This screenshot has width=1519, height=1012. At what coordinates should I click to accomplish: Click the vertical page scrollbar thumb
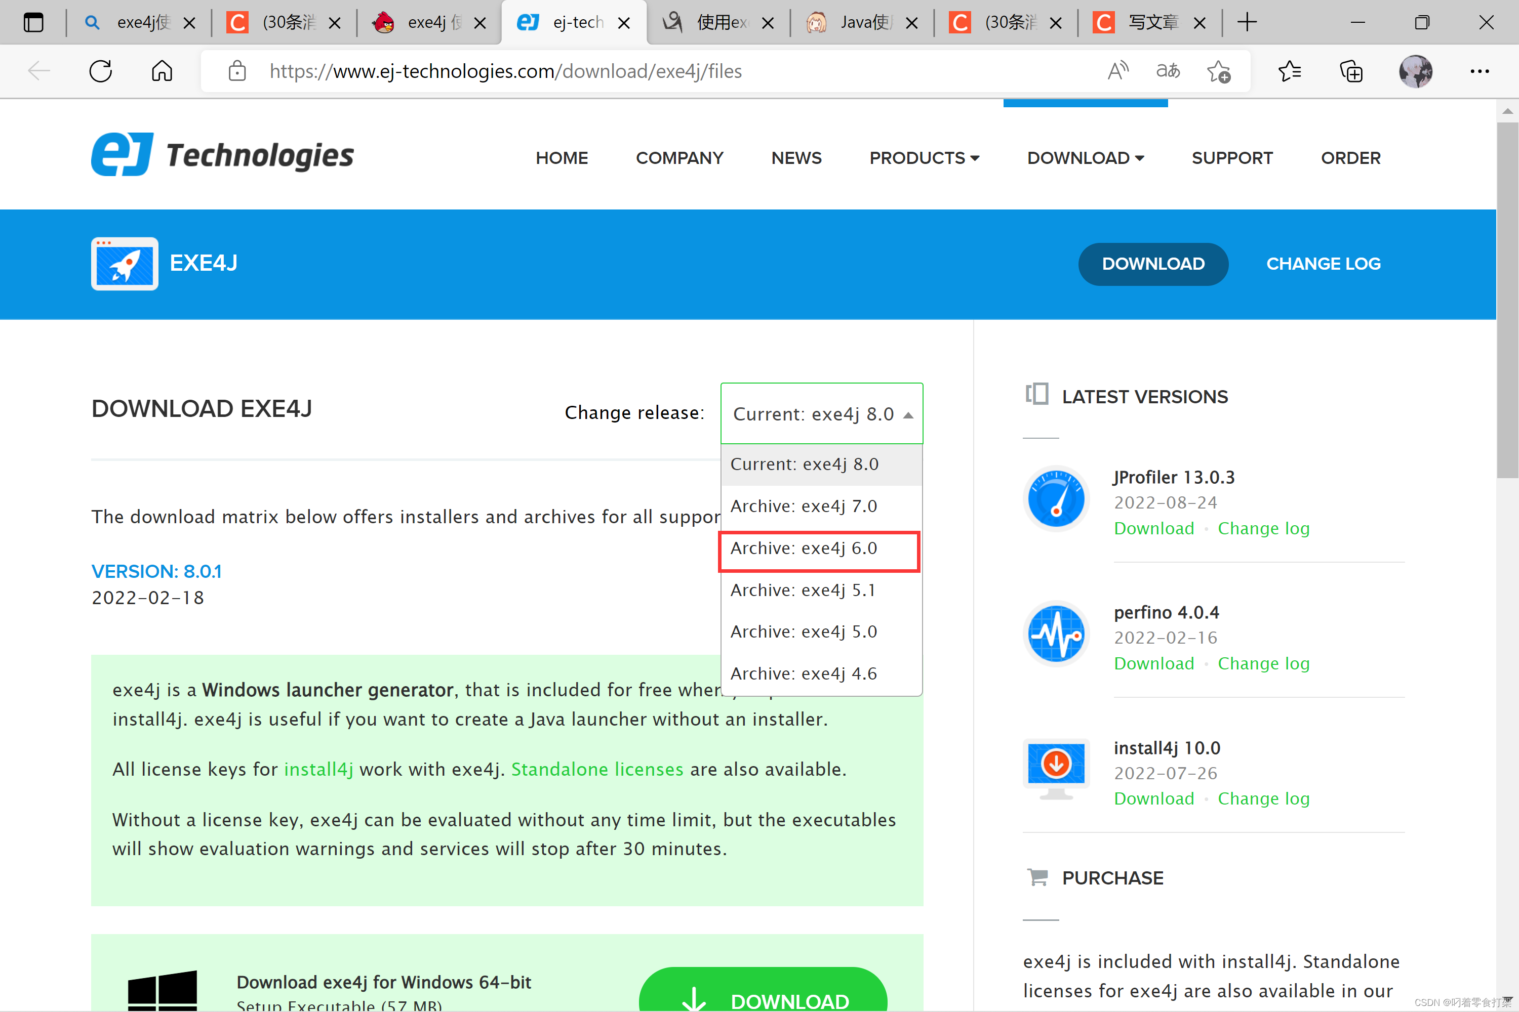(x=1507, y=300)
